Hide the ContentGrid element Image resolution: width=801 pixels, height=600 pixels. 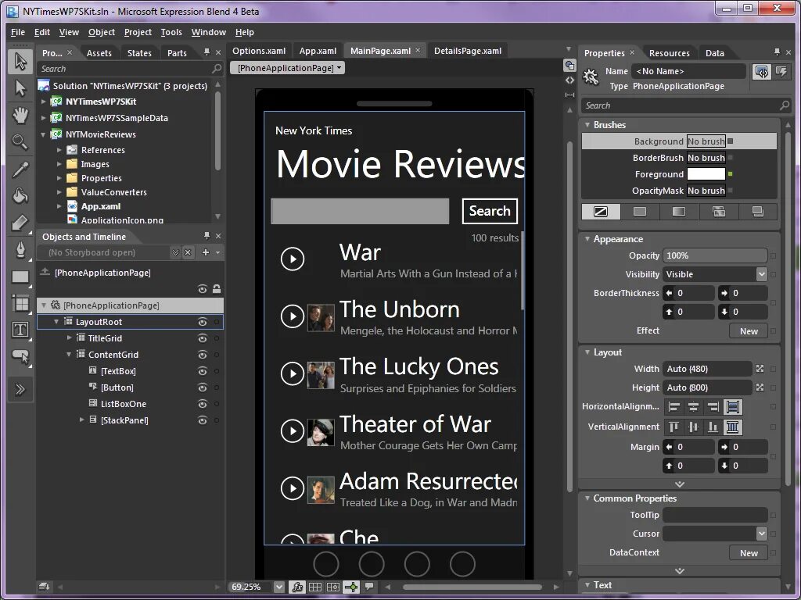tap(203, 355)
